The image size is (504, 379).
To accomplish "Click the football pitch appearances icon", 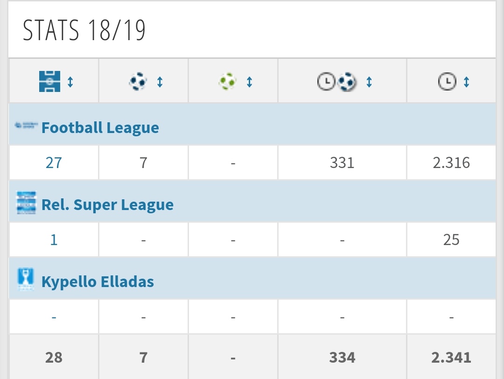I will click(49, 81).
